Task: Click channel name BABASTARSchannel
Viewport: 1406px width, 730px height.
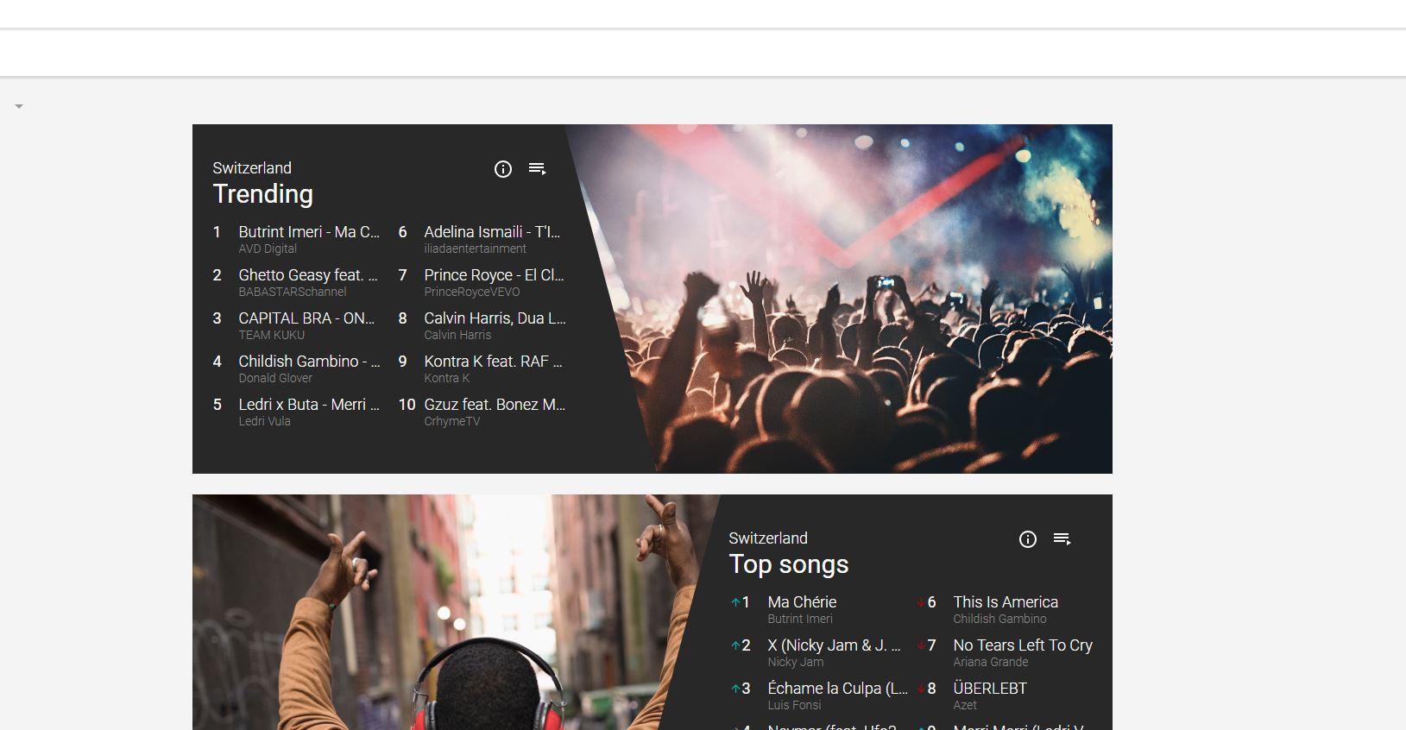Action: coord(293,292)
